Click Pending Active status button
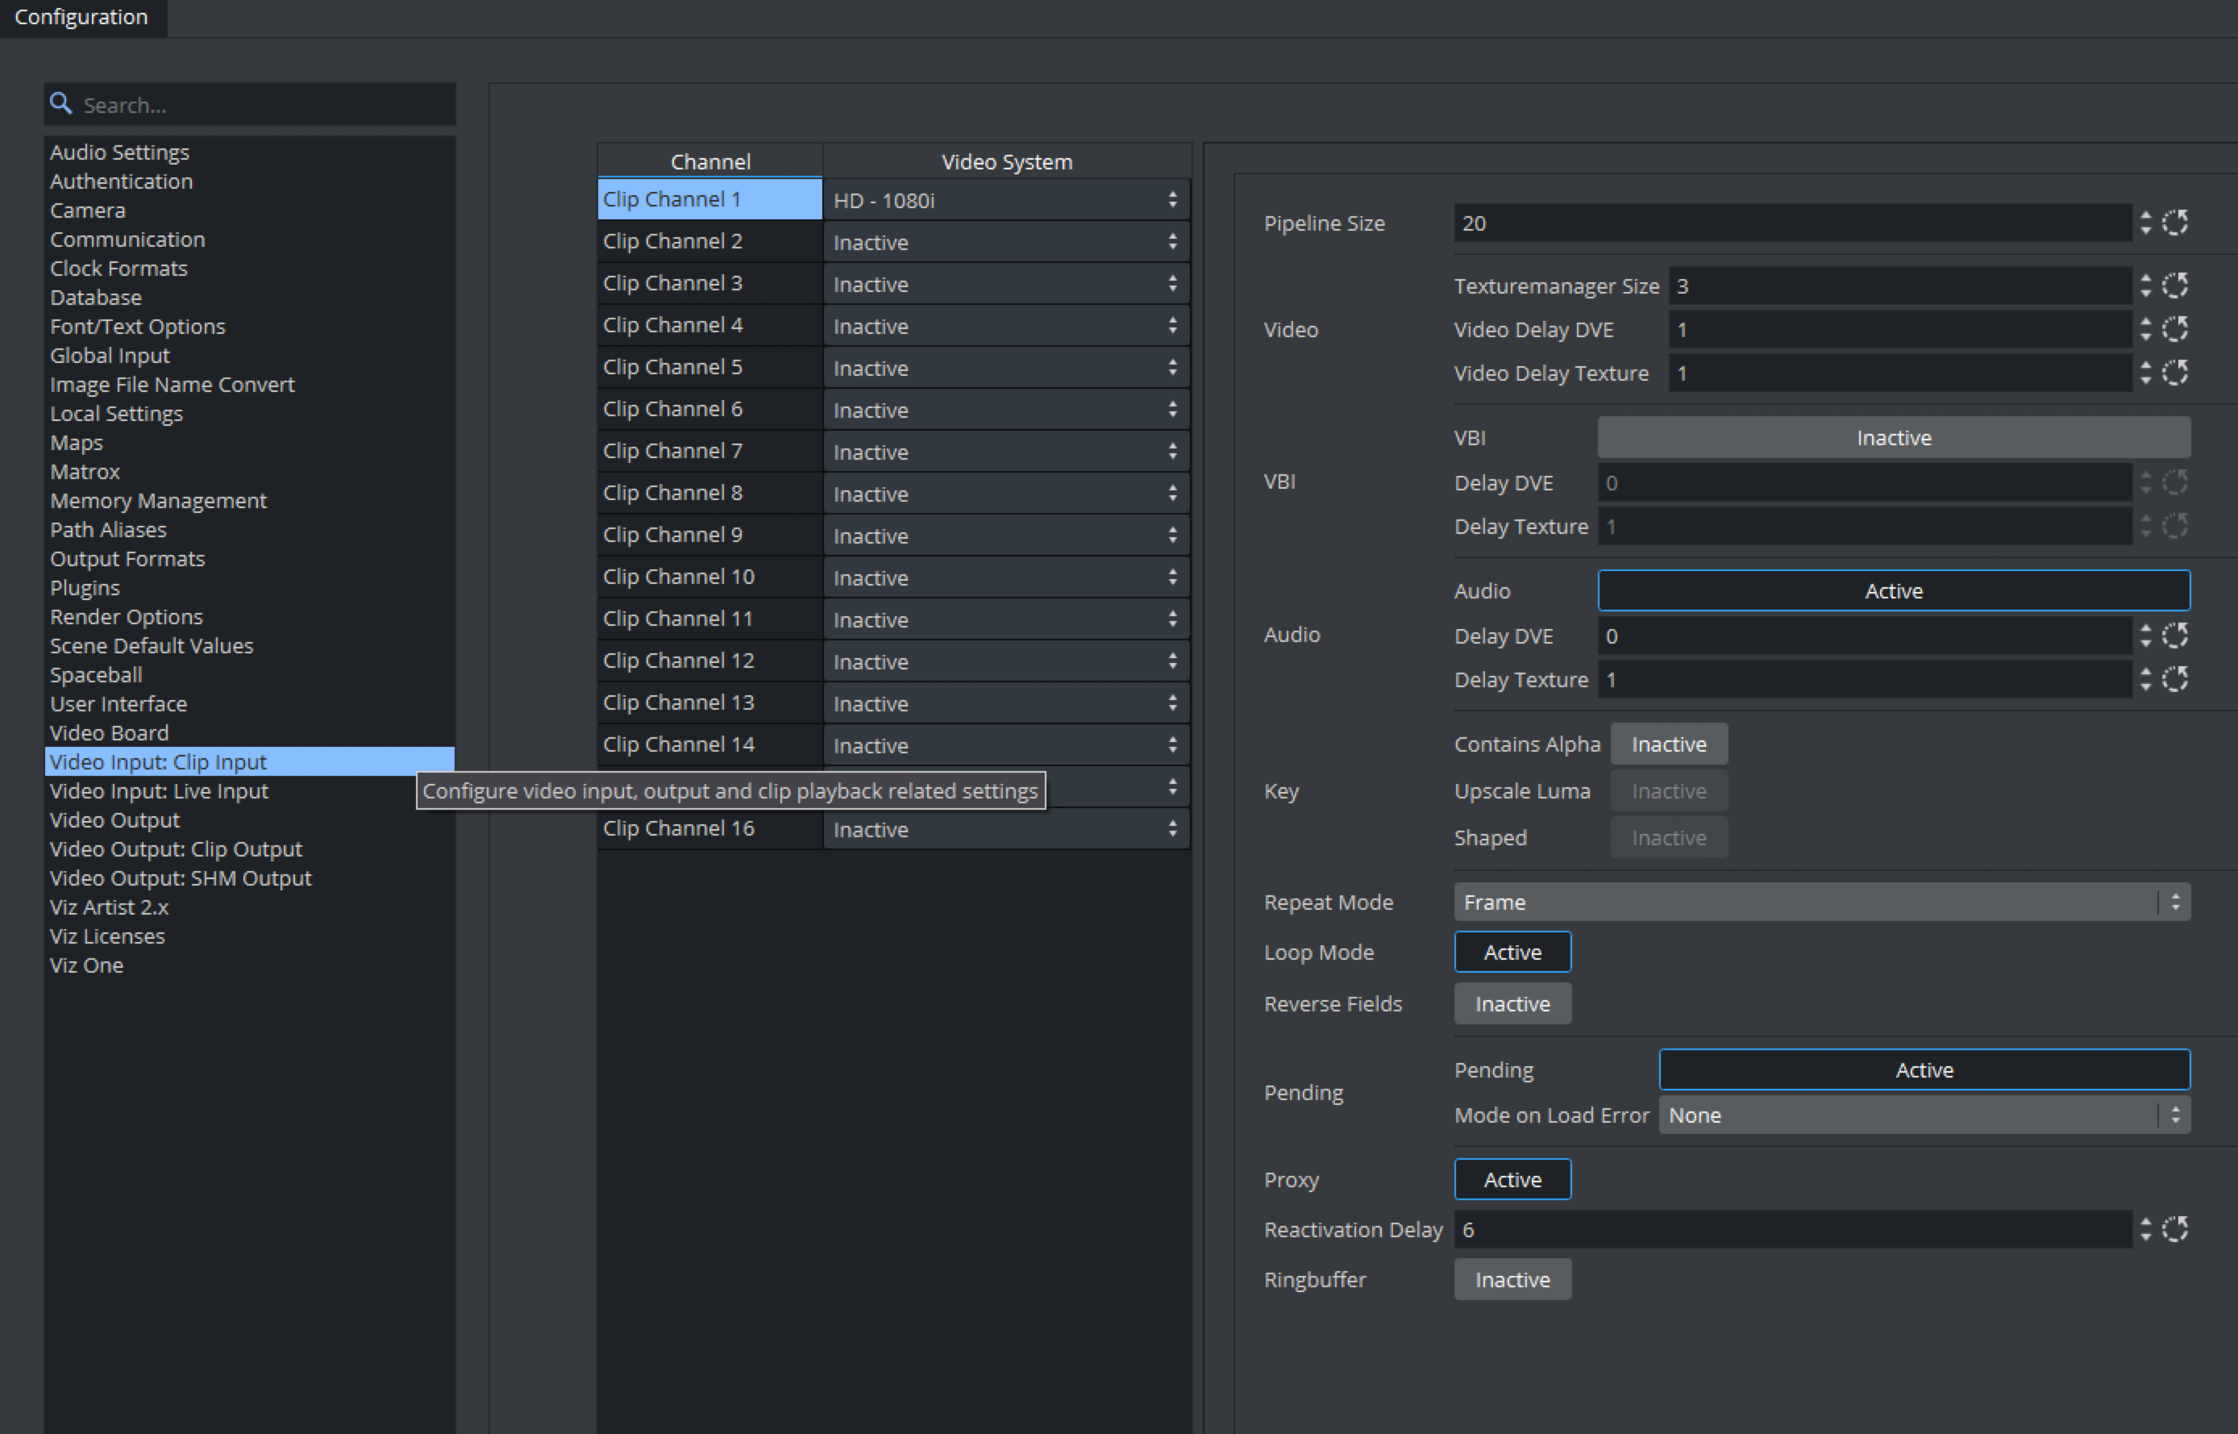 click(1927, 1069)
